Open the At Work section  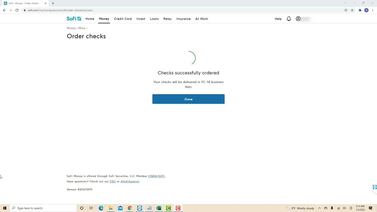tap(202, 19)
